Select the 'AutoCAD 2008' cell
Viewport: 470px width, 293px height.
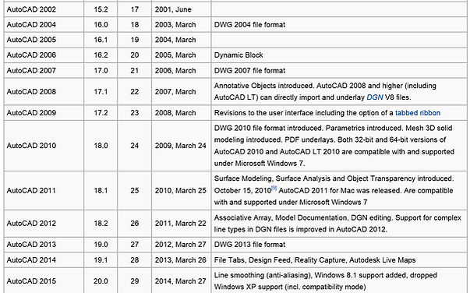pos(44,92)
